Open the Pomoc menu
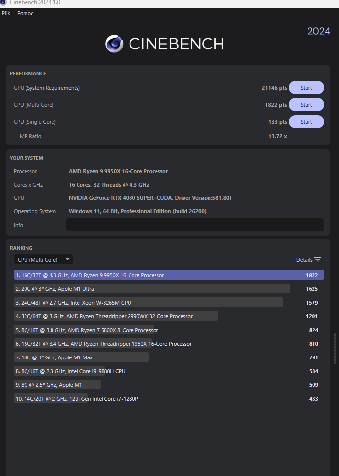The image size is (339, 476). click(25, 13)
